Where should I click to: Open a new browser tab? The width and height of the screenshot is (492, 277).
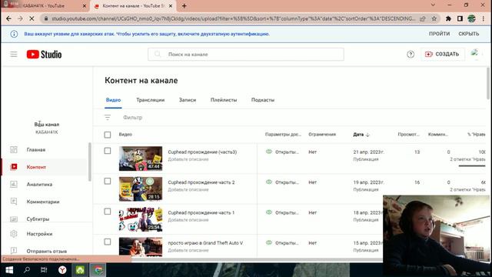pos(184,6)
